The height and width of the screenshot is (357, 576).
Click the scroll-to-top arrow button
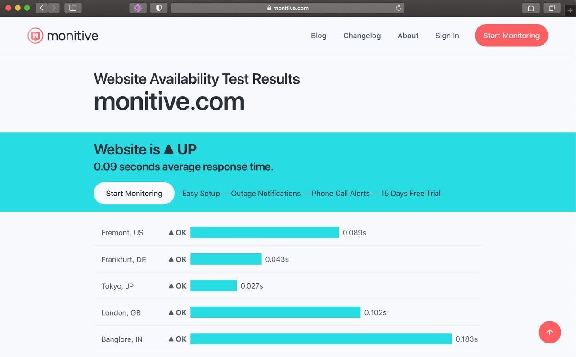click(x=549, y=332)
